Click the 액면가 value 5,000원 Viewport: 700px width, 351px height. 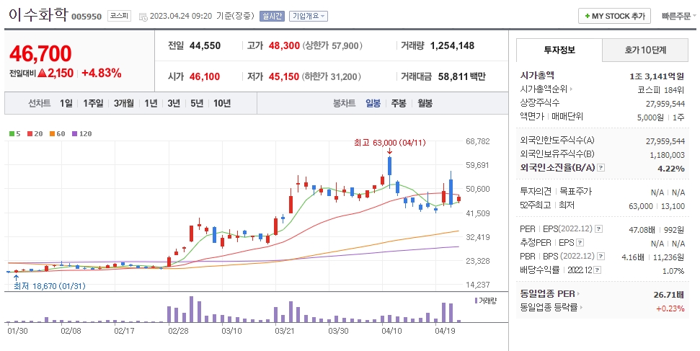[x=650, y=117]
